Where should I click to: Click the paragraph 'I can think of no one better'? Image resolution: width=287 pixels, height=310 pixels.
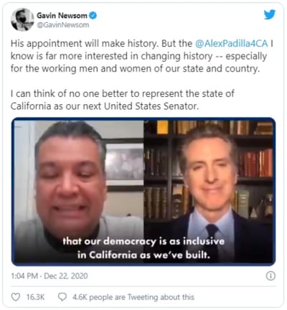coord(123,100)
